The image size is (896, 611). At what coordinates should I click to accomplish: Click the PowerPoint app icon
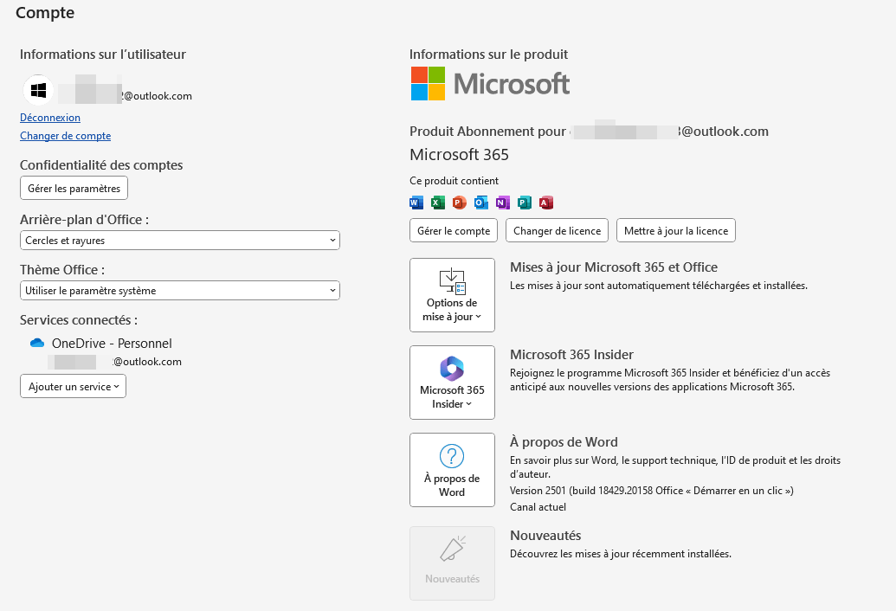(x=460, y=203)
